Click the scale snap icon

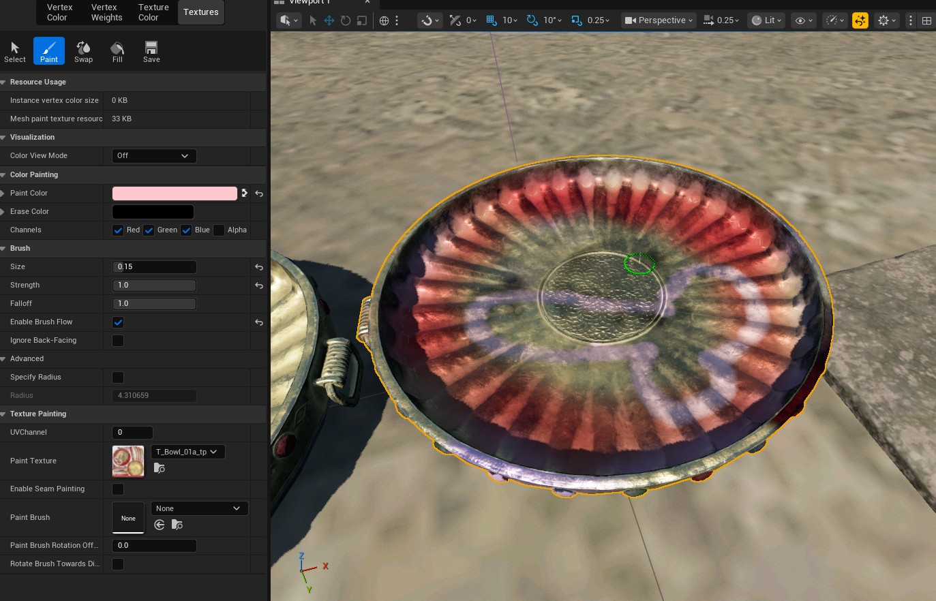point(577,20)
